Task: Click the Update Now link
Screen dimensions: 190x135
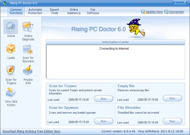Action: [x=154, y=12]
